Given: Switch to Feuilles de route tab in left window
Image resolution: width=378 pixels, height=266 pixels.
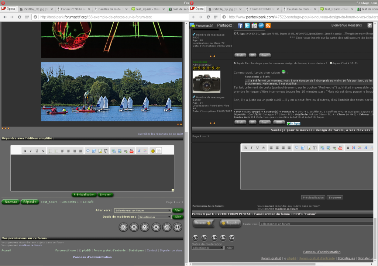Looking at the screenshot, I should pos(111,9).
